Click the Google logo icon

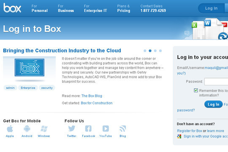coord(179,136)
